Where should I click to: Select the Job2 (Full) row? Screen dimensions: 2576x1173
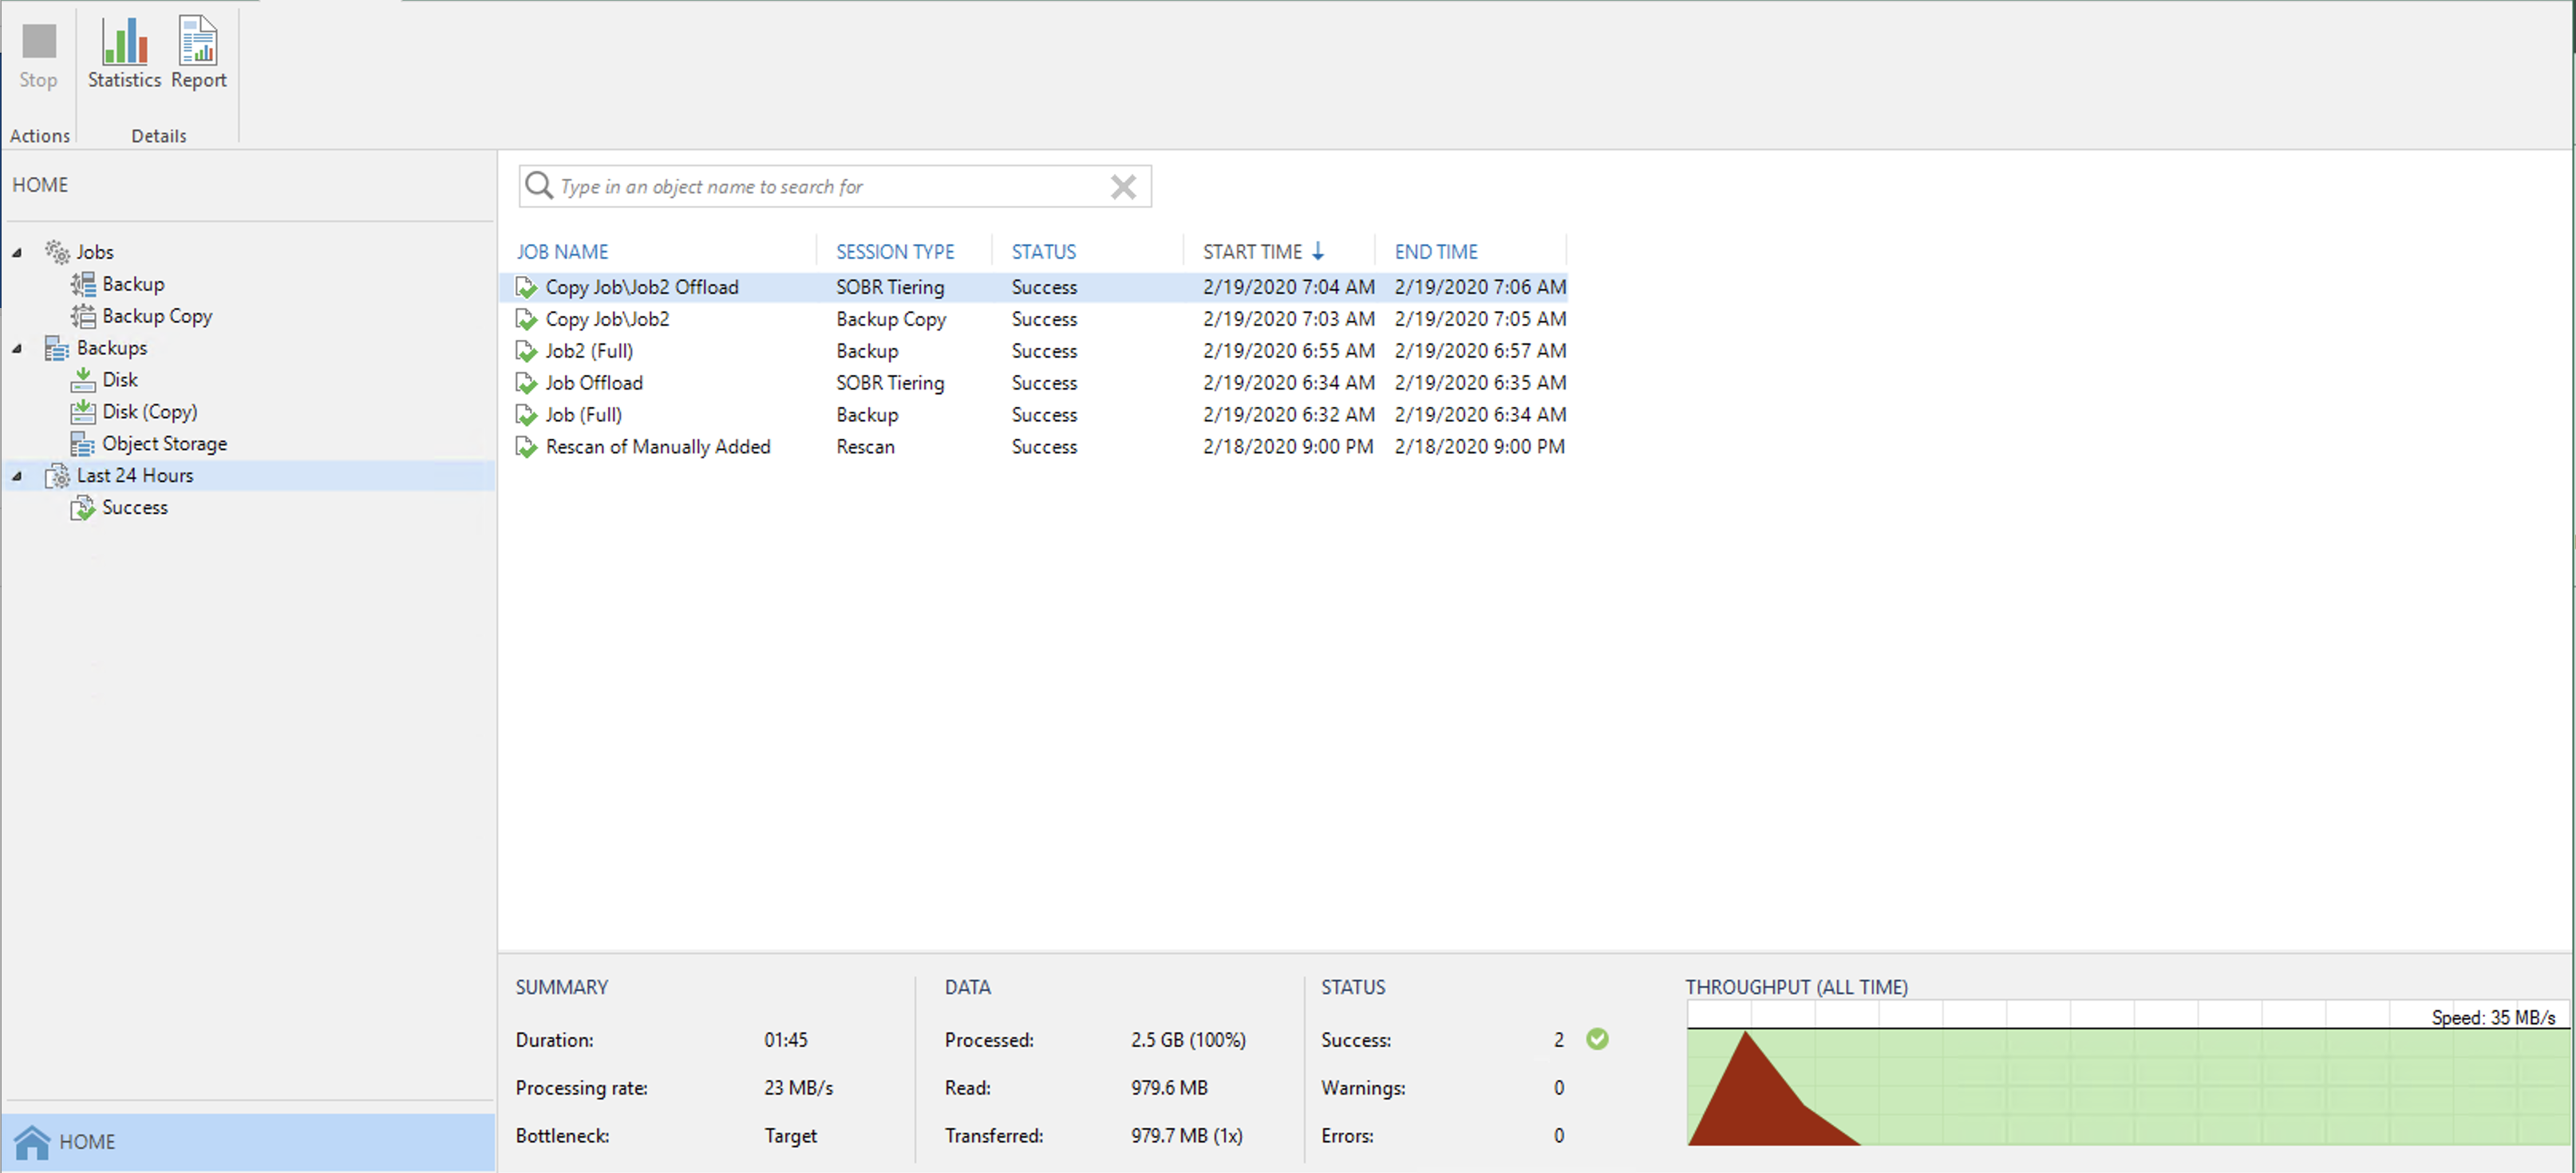(x=1033, y=352)
